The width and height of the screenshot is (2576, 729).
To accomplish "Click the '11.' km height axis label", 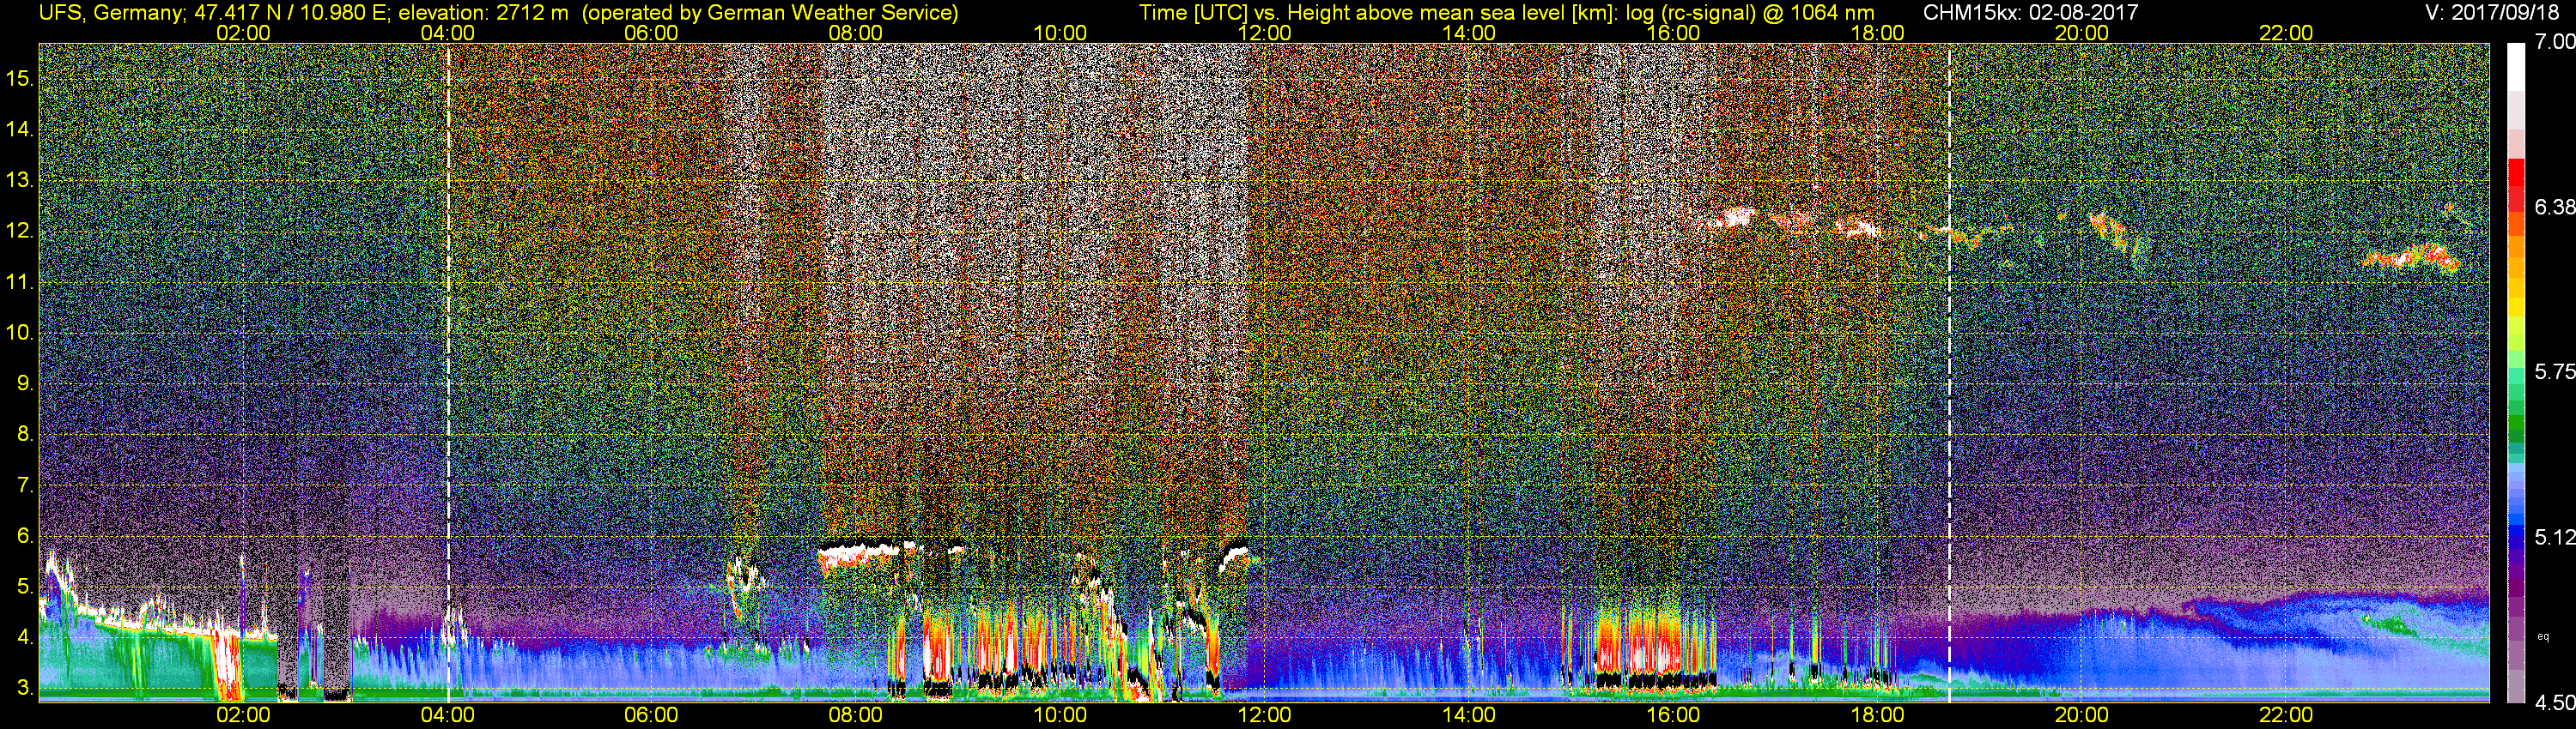I will pyautogui.click(x=19, y=283).
